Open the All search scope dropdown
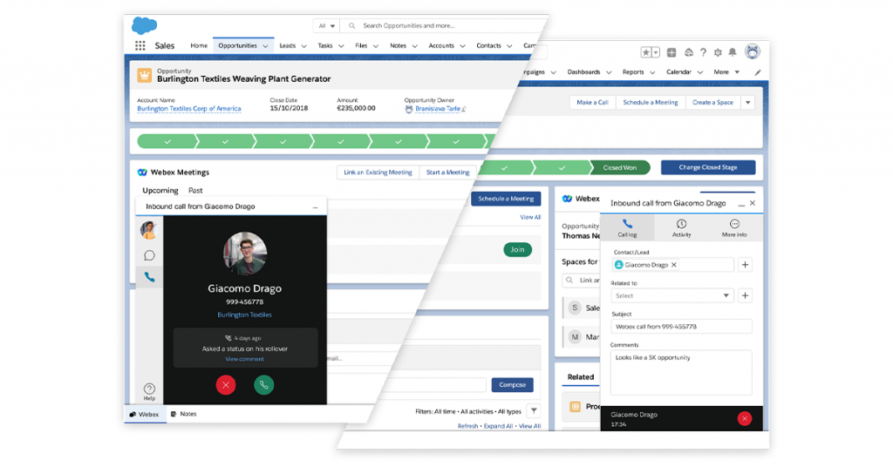Screen dimensions: 893x467 pyautogui.click(x=326, y=25)
